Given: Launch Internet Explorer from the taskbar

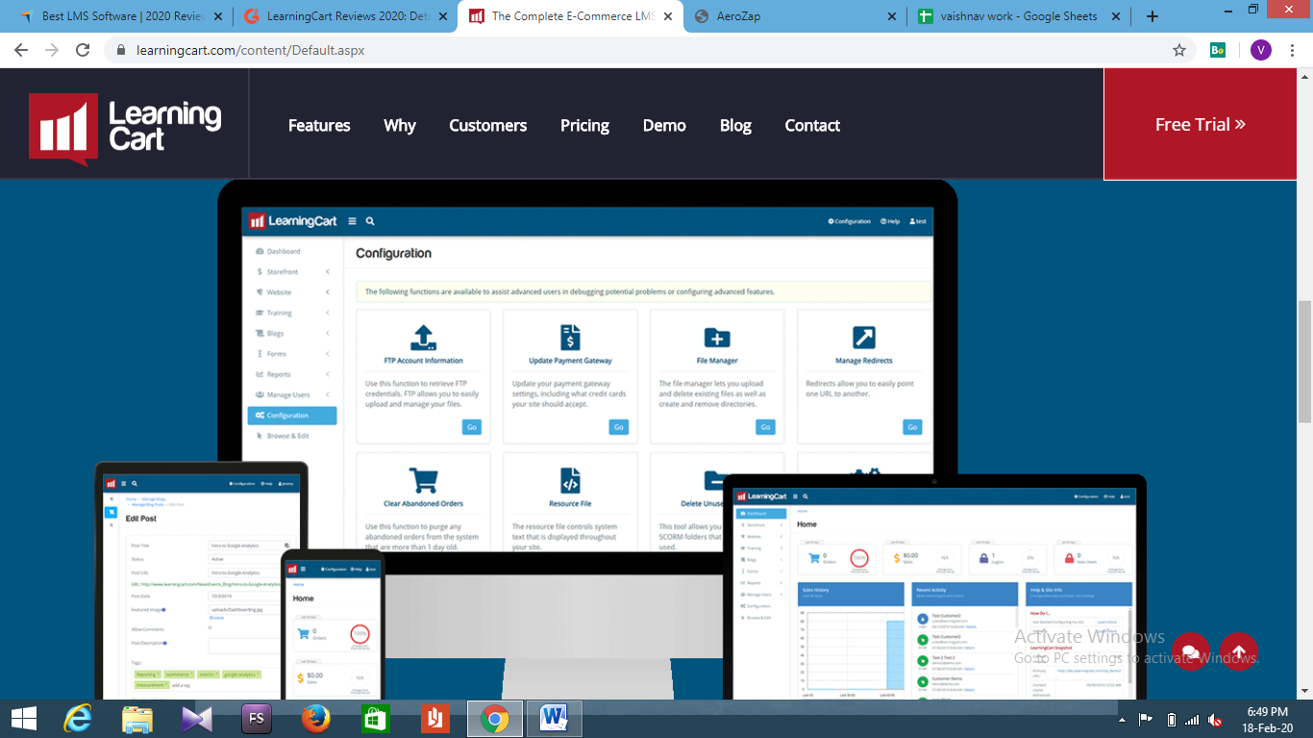Looking at the screenshot, I should point(77,718).
